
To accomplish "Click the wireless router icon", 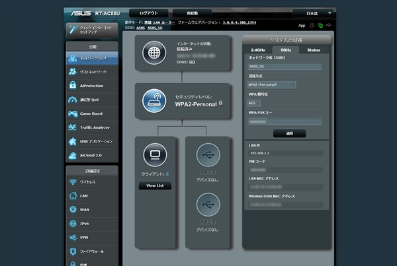I will coord(154,101).
